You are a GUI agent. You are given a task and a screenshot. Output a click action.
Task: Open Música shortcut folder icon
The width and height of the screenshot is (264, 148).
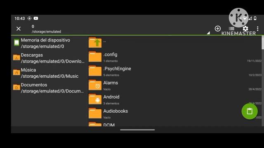coord(16,72)
